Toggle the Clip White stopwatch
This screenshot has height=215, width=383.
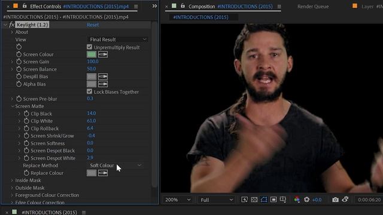26,121
